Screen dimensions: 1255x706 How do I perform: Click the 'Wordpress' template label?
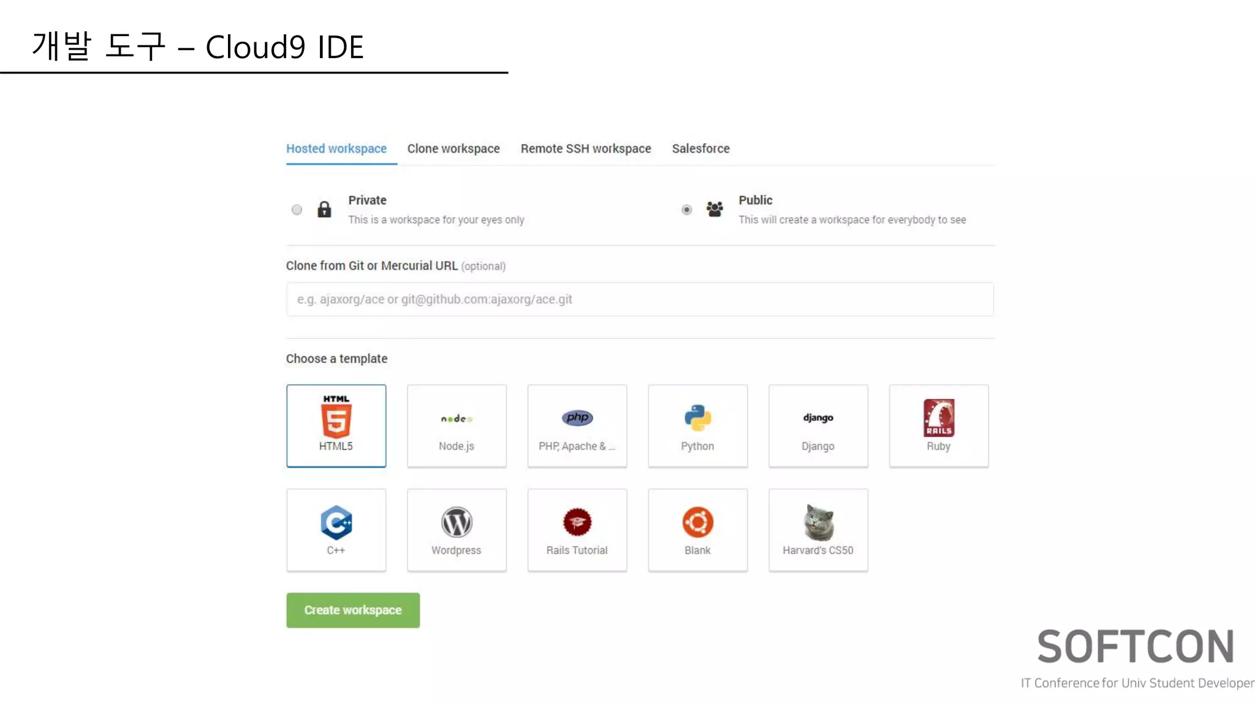point(457,550)
